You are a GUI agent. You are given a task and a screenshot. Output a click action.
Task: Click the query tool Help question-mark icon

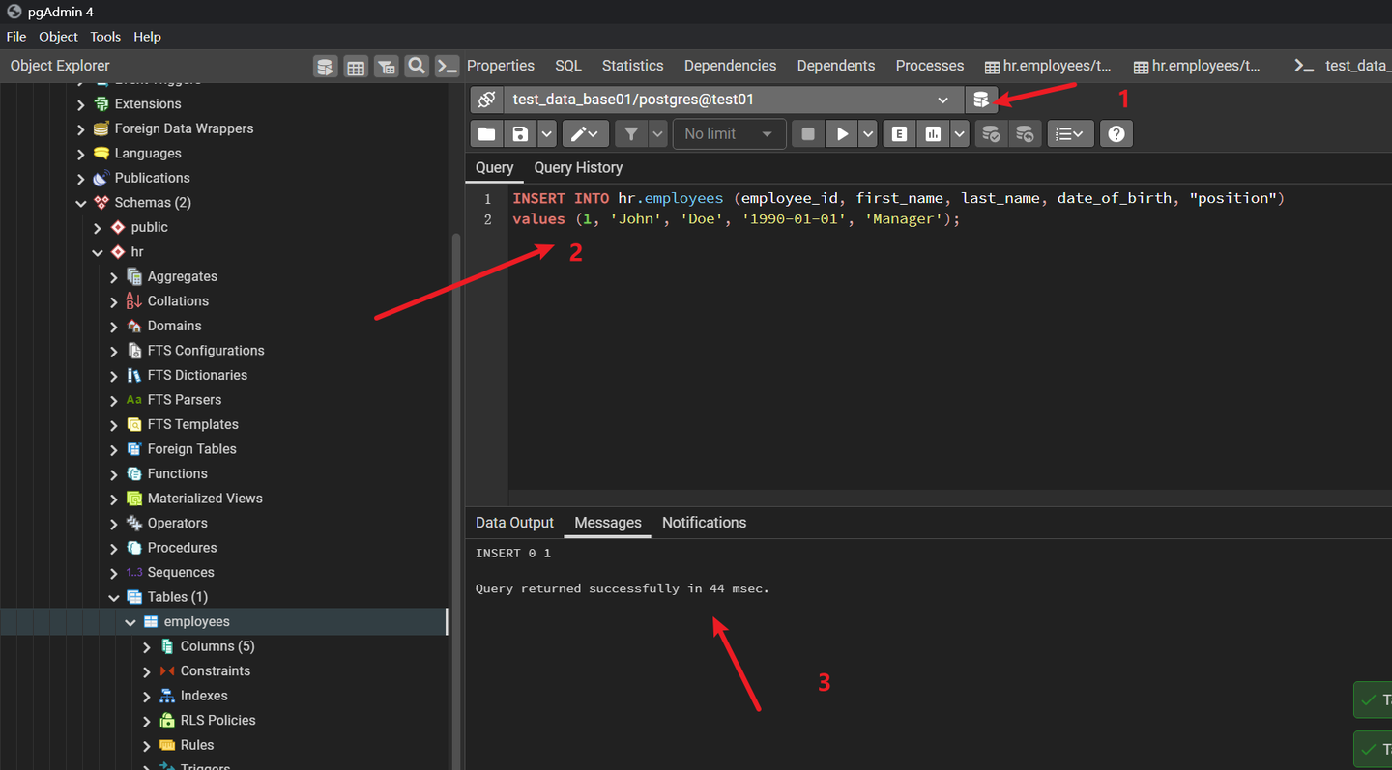click(x=1116, y=134)
